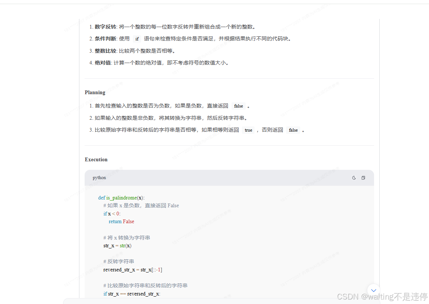
Task: Click the bold term '条件判断'
Action: point(105,39)
